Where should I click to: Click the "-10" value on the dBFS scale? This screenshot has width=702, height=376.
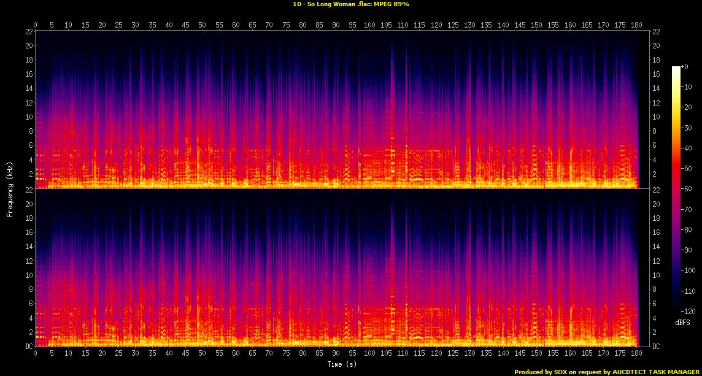(x=686, y=87)
